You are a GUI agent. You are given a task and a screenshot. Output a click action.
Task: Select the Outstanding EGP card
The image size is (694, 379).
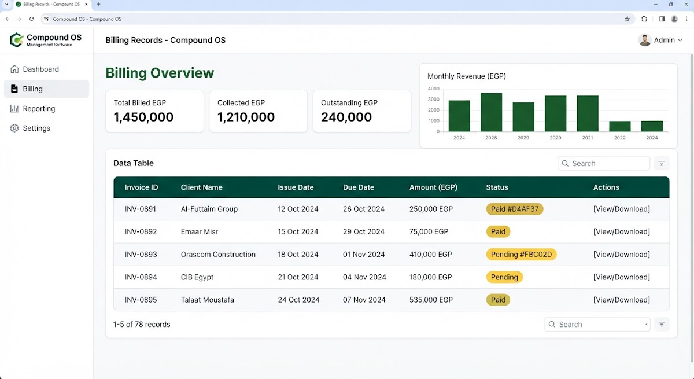[x=362, y=111]
